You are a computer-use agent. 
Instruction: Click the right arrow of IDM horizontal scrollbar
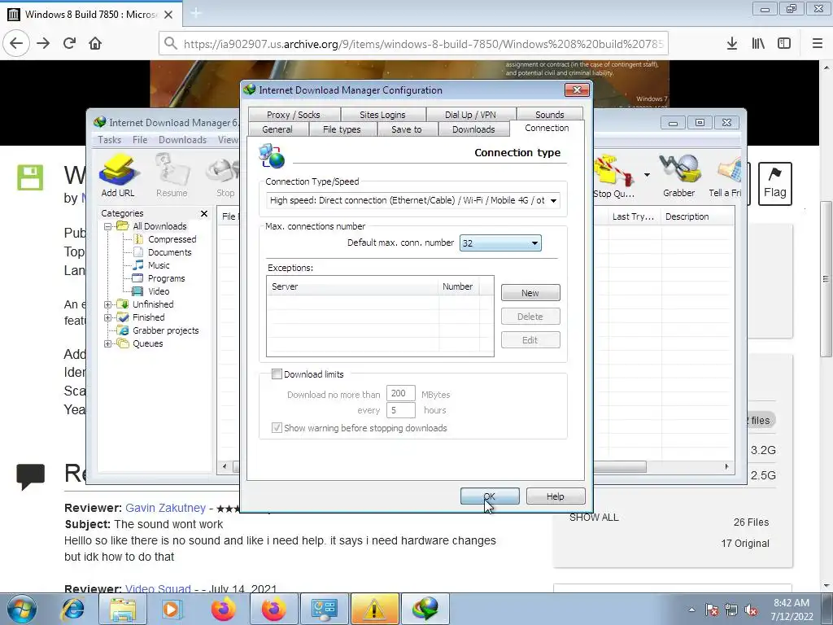(726, 466)
